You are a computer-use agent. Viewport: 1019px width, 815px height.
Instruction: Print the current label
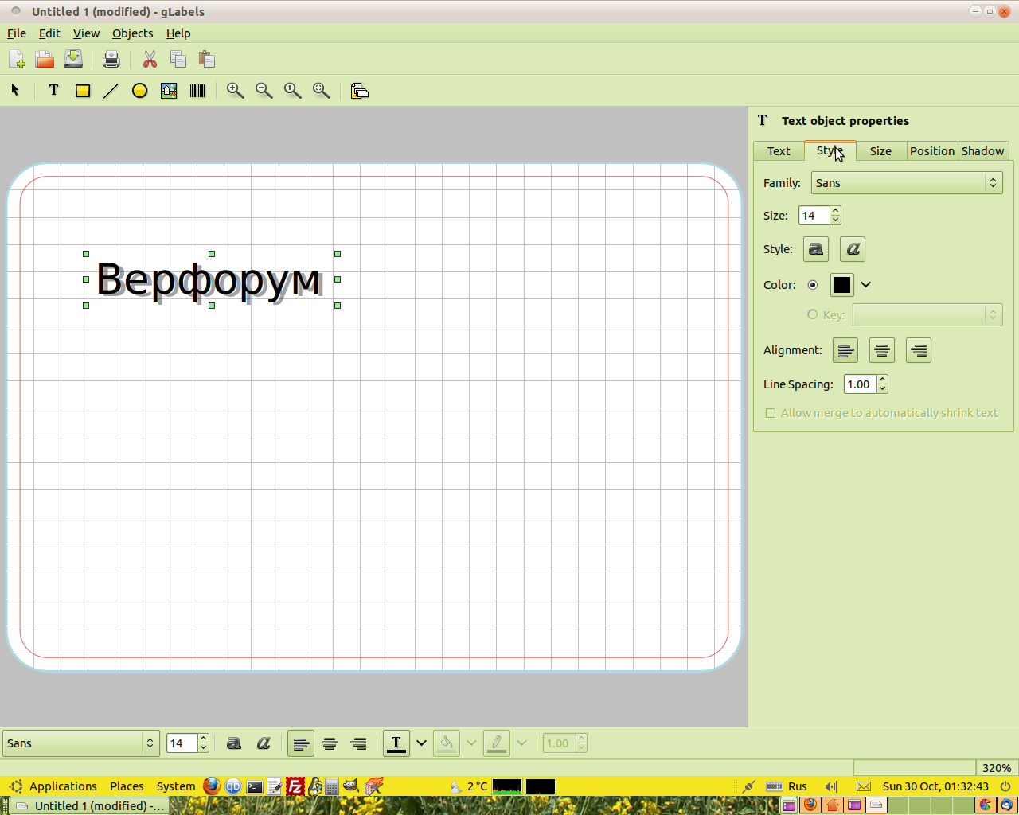[111, 59]
